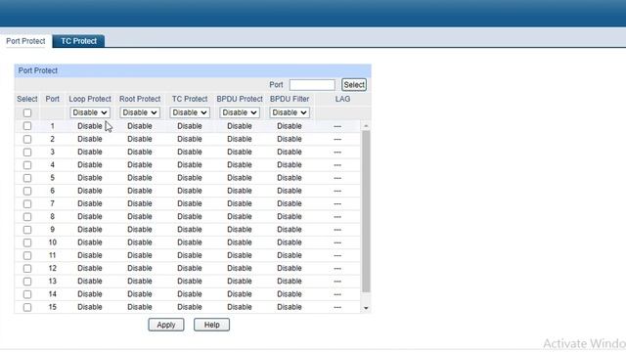Select the port 7 row checkbox

tap(27, 204)
